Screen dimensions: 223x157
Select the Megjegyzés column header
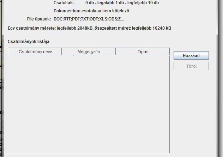coord(89,52)
